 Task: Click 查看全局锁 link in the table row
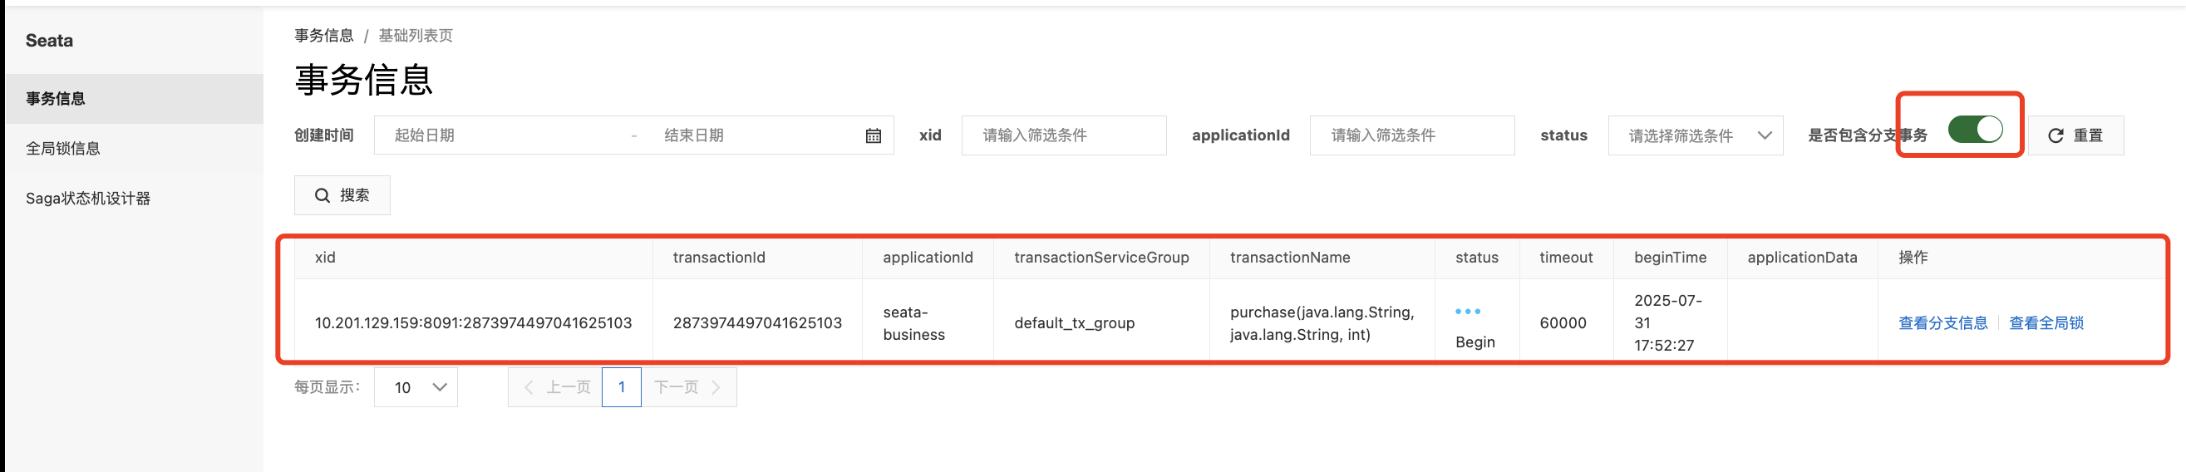pos(2046,323)
